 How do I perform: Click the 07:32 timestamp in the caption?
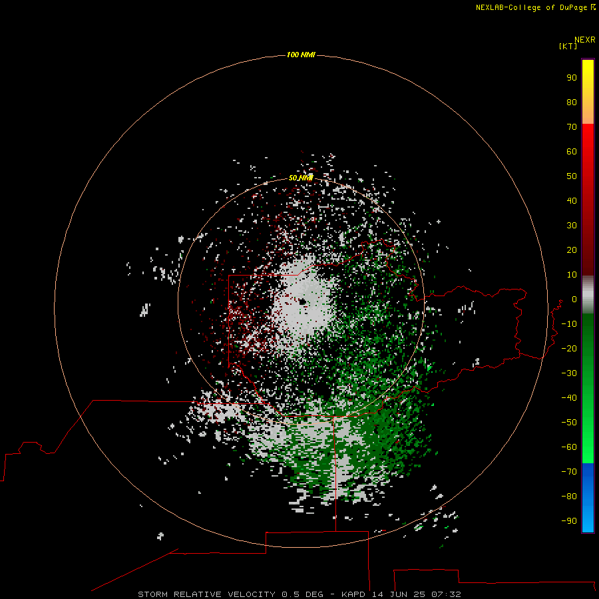tap(446, 594)
